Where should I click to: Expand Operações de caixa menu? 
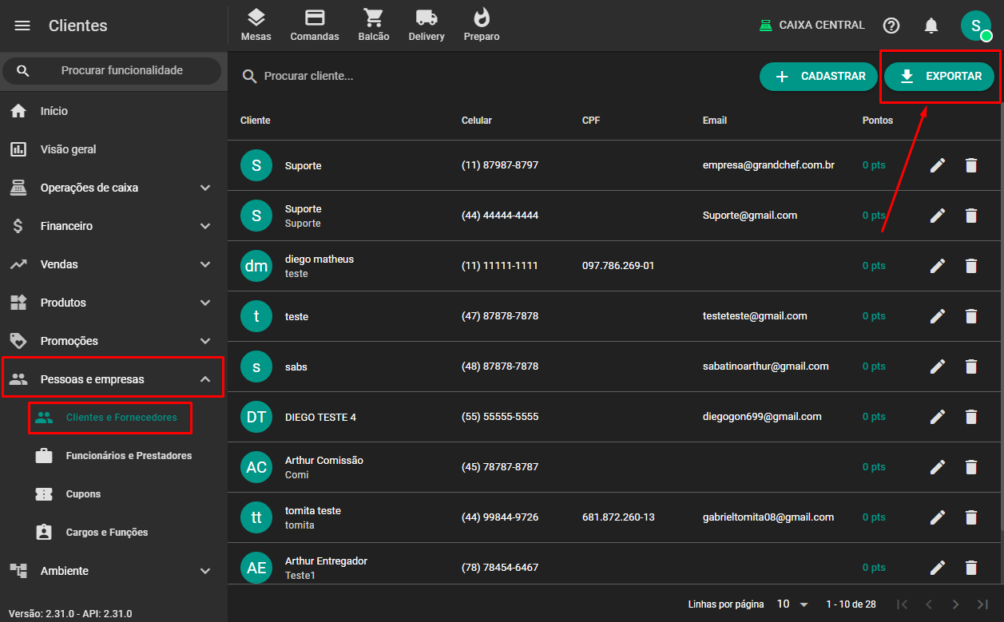112,188
